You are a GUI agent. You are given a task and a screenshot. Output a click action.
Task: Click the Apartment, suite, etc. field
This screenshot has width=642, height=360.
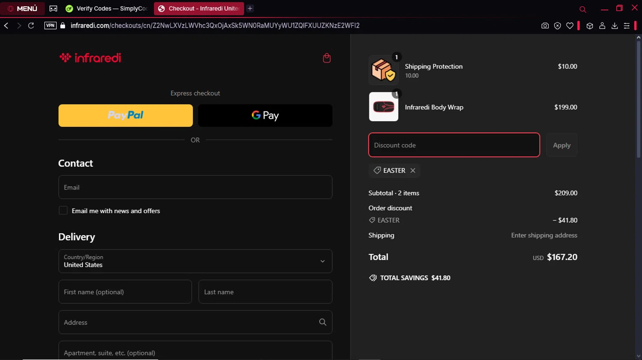(195, 351)
